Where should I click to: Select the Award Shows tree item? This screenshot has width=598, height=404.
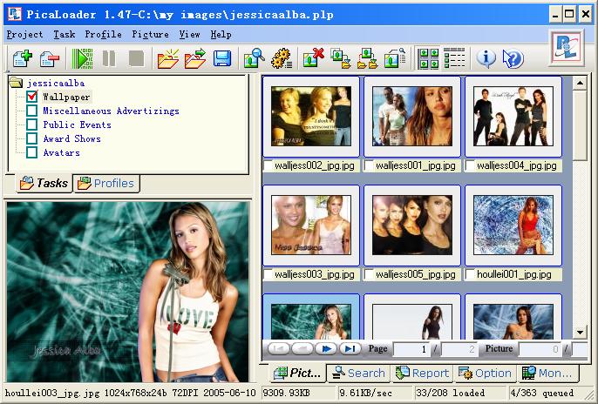coord(71,139)
